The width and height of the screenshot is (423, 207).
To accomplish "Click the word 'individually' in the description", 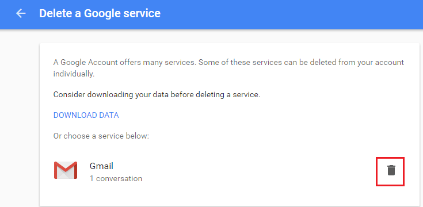I will click(x=74, y=74).
